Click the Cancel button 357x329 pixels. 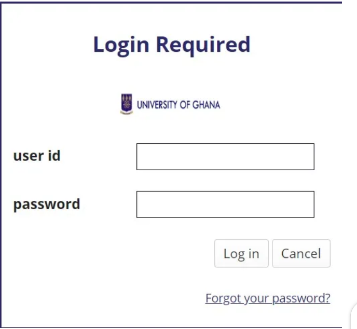pyautogui.click(x=301, y=253)
